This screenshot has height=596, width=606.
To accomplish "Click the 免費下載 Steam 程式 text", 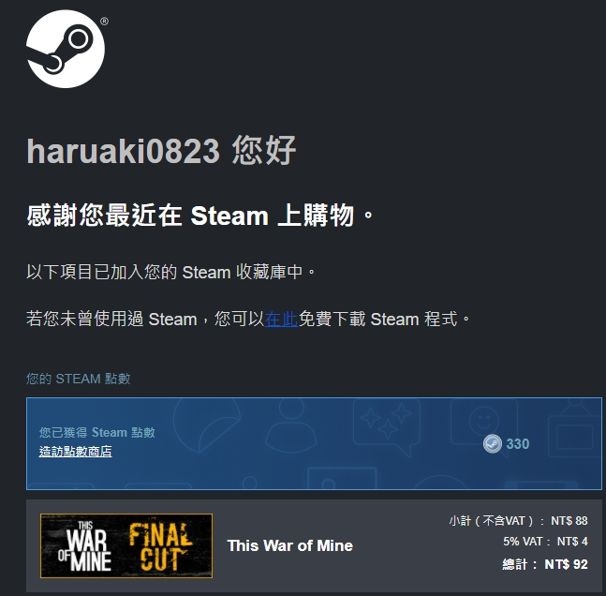I will pos(378,319).
